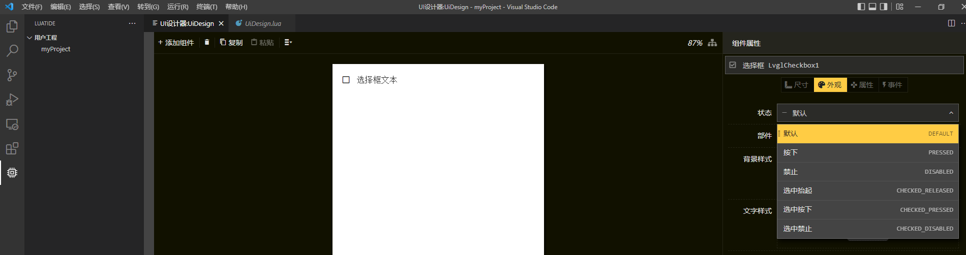Select myProject in the project tree
Viewport: 966px width, 255px height.
pyautogui.click(x=55, y=49)
